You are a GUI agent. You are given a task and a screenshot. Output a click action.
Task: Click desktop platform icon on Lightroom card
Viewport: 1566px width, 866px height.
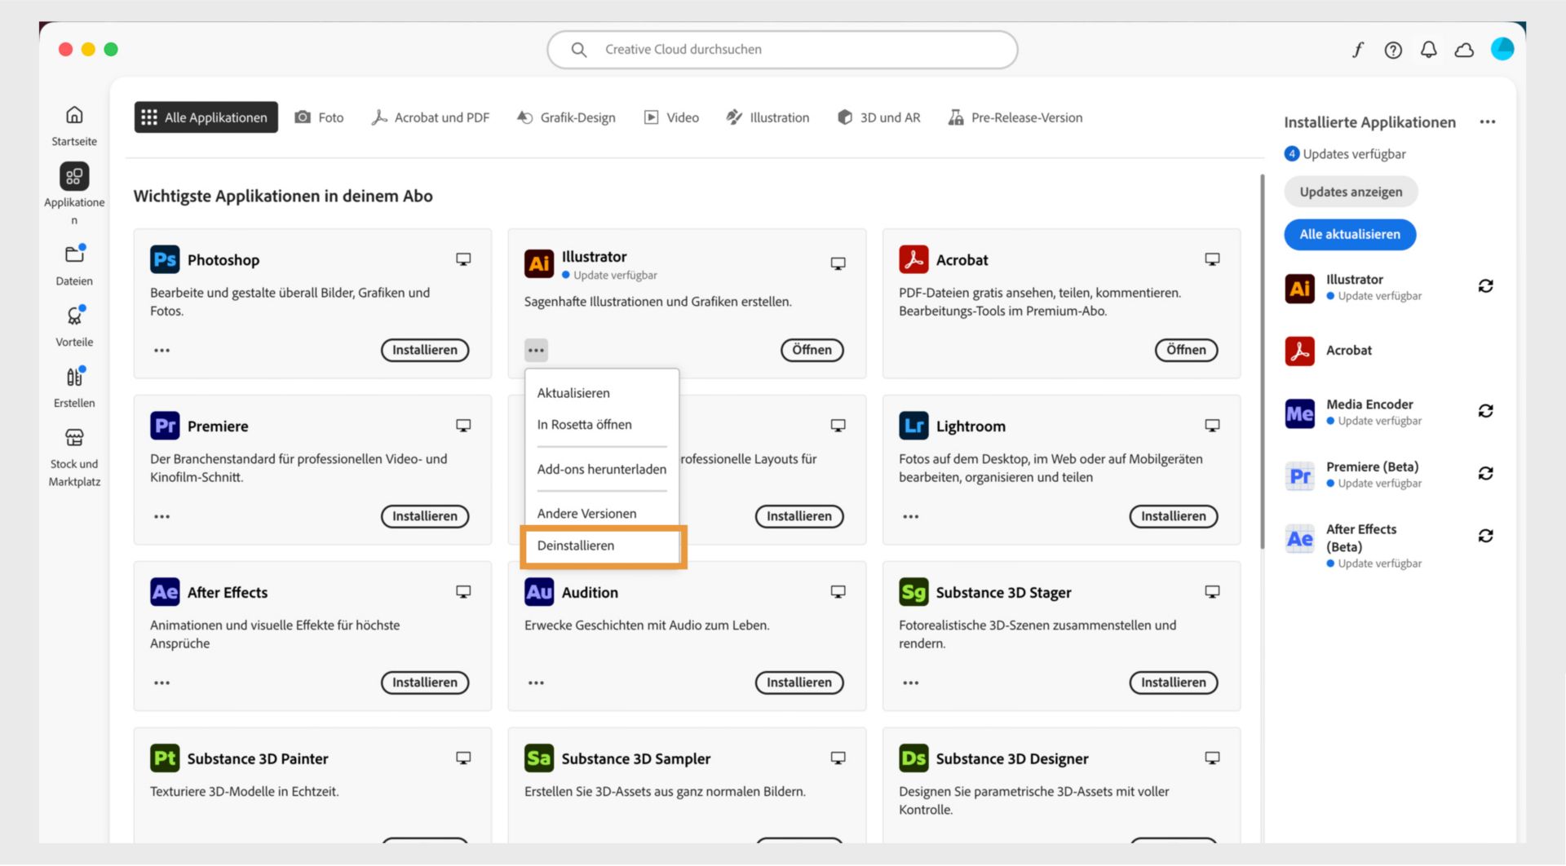pyautogui.click(x=1212, y=426)
